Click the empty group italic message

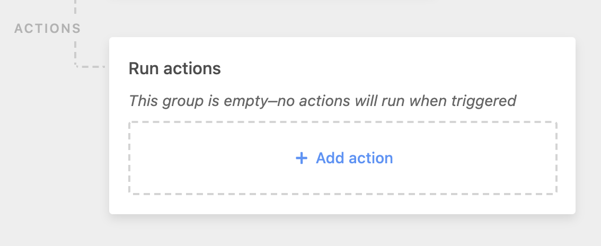click(322, 100)
